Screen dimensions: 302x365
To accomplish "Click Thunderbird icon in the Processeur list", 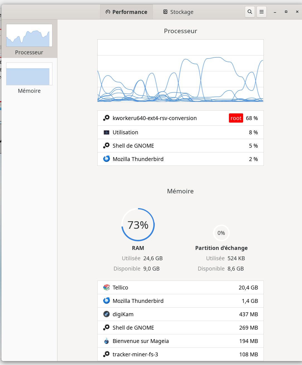I will [x=107, y=159].
